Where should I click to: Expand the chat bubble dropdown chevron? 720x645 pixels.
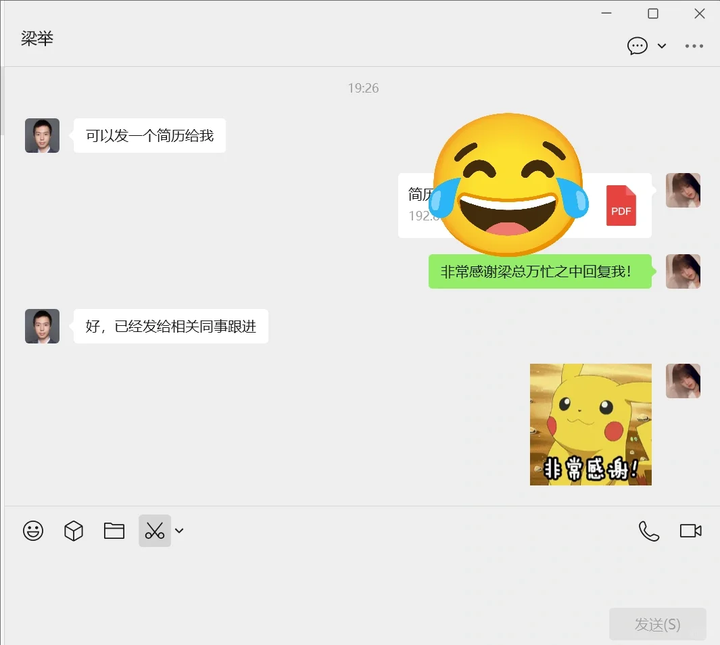(662, 46)
